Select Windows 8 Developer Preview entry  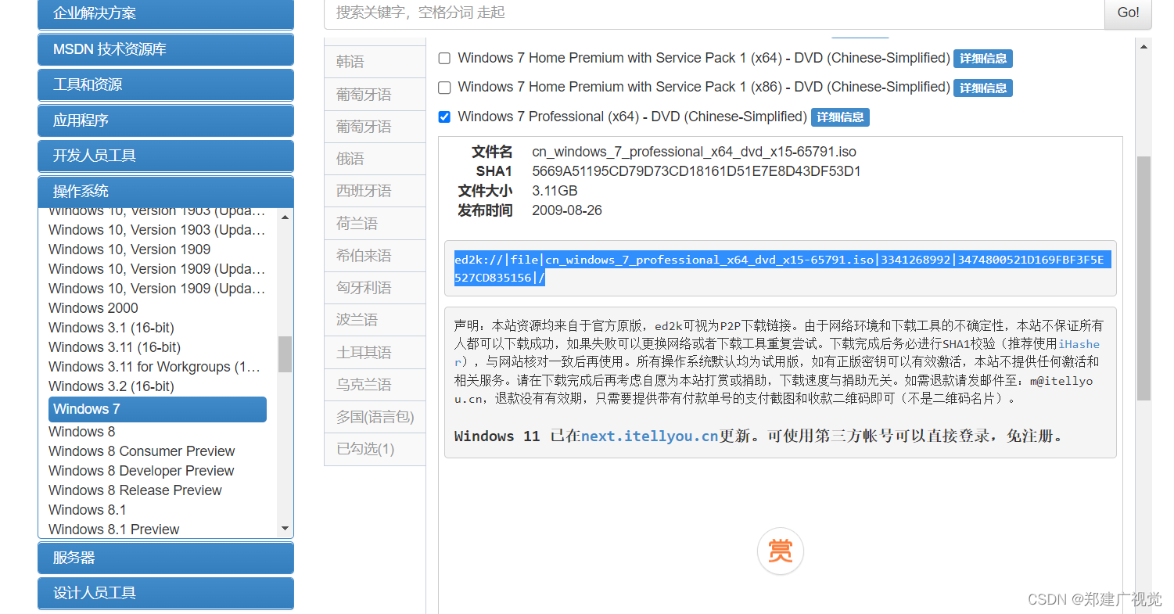click(x=141, y=471)
